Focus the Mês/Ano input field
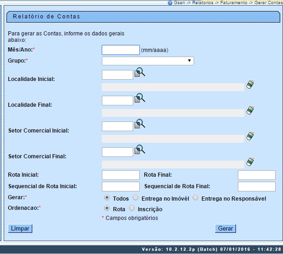Viewport: 283px width, 254px height. coord(120,50)
